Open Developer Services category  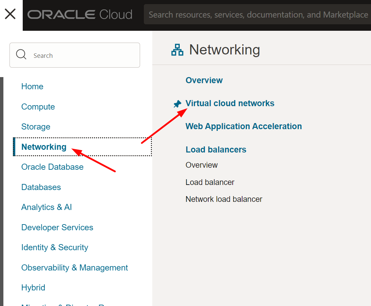57,227
